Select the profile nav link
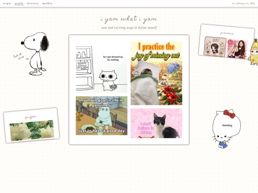This screenshot has width=258, height=193. (x=19, y=3)
